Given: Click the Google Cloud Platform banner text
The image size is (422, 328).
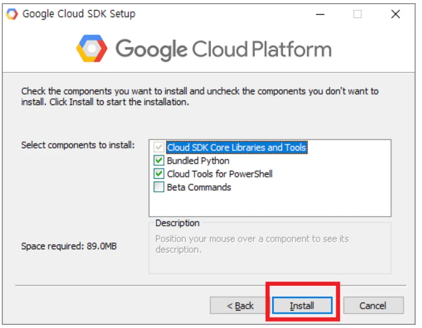Looking at the screenshot, I should click(223, 49).
